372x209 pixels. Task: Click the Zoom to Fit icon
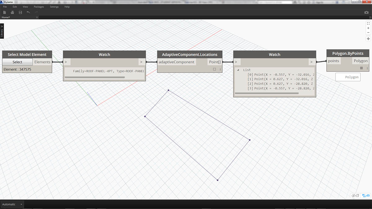368,24
